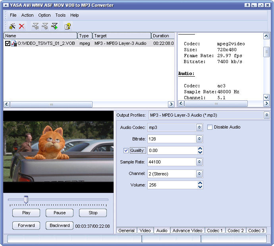The image size is (274, 246).
Task: Click the Bitrate input field
Action: point(172,139)
